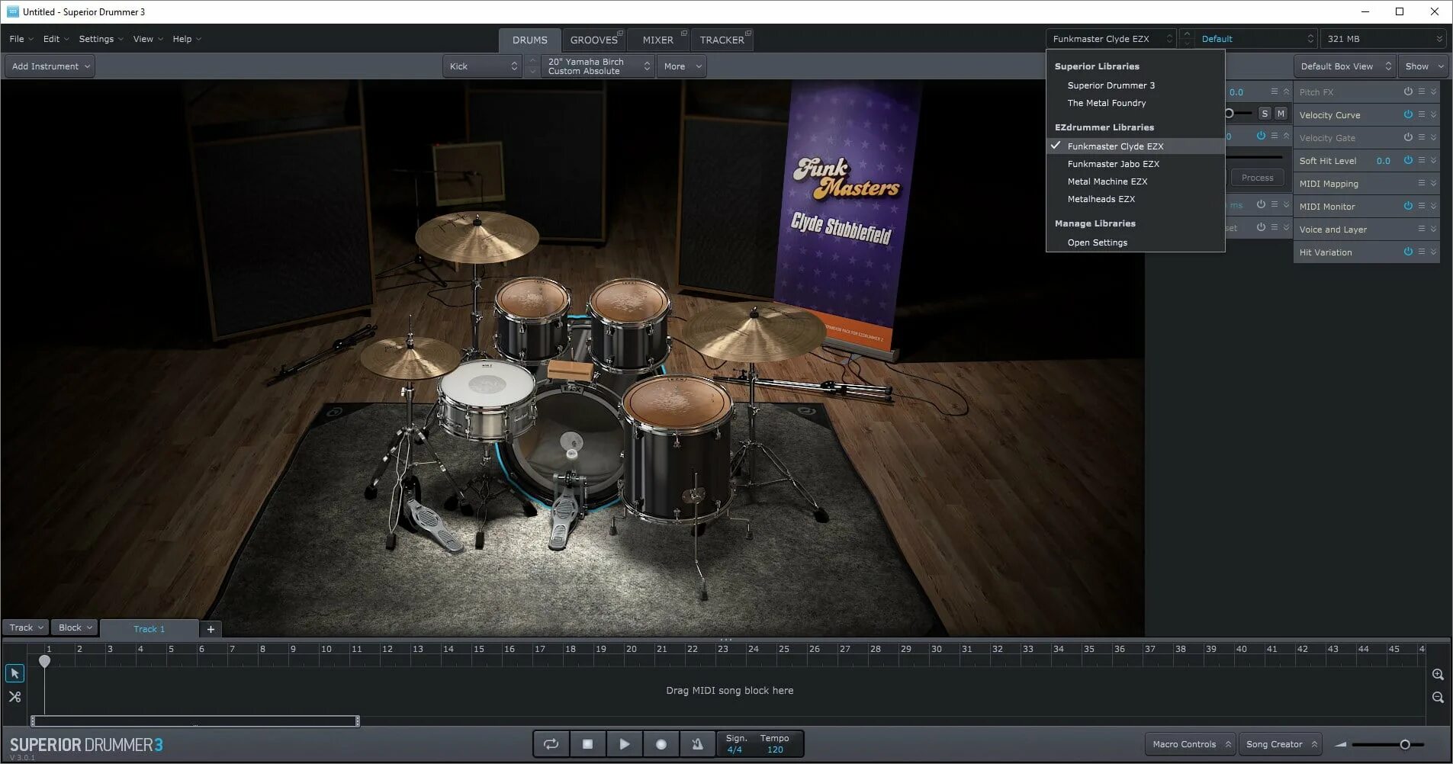Open the Help menu
The width and height of the screenshot is (1453, 764).
[187, 39]
